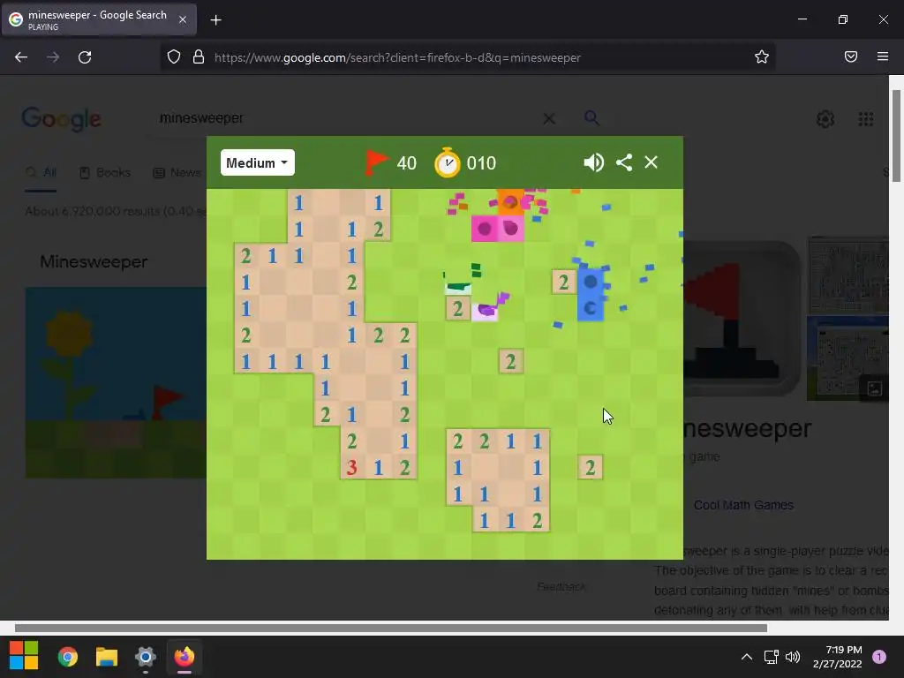Image resolution: width=904 pixels, height=678 pixels.
Task: Open Chrome from the taskbar
Action: click(68, 657)
